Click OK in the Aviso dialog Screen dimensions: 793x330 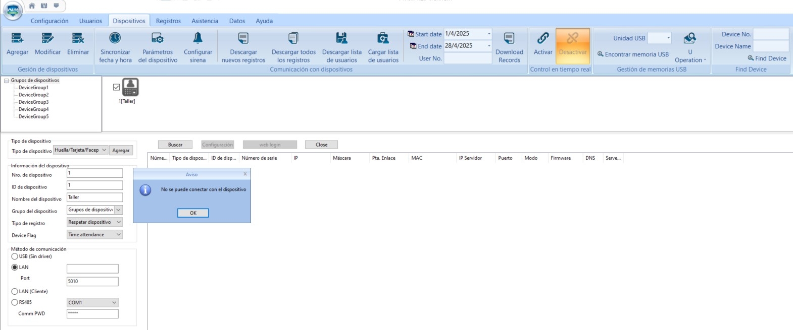(193, 213)
